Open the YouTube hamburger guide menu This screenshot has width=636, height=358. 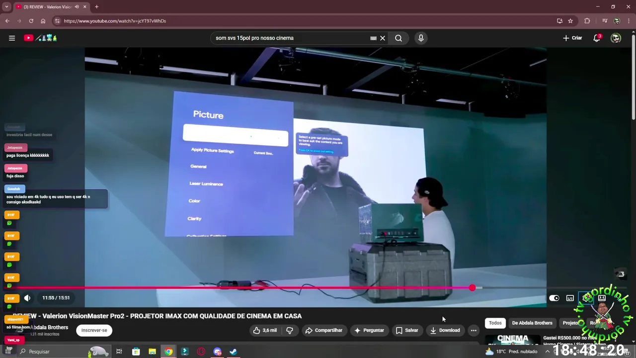coord(12,38)
